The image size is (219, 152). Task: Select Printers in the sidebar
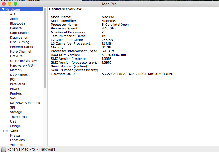pos(16,93)
